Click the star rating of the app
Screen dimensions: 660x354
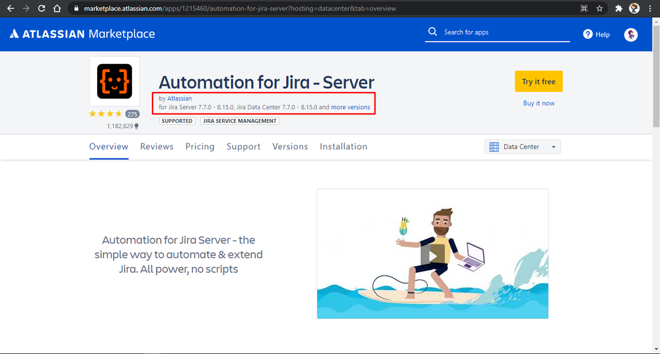point(105,114)
